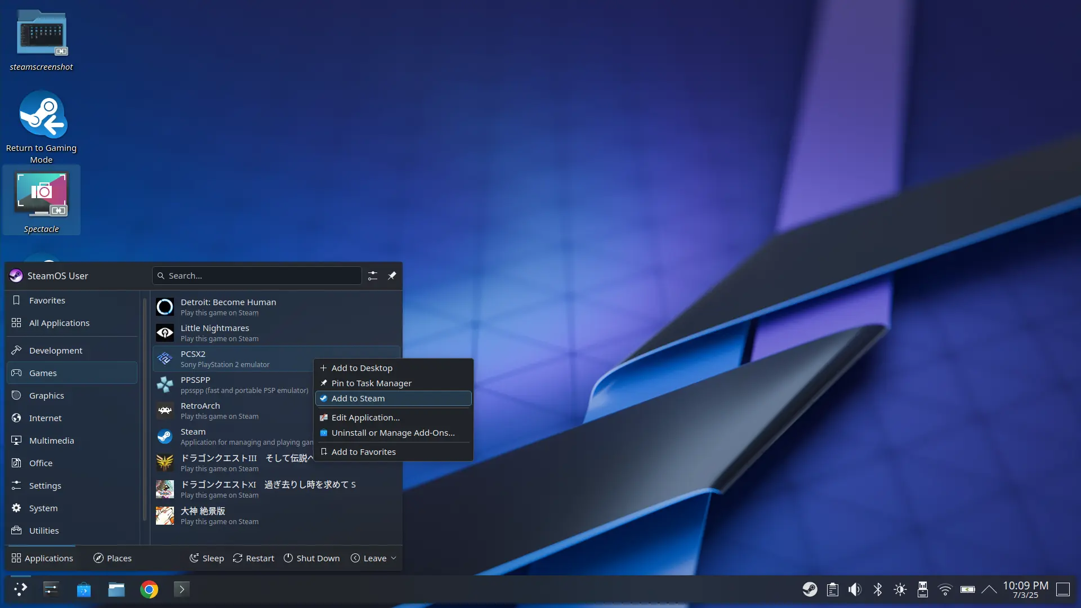Open Return to Gaming Mode desktop shortcut
This screenshot has height=608, width=1081.
tap(41, 127)
